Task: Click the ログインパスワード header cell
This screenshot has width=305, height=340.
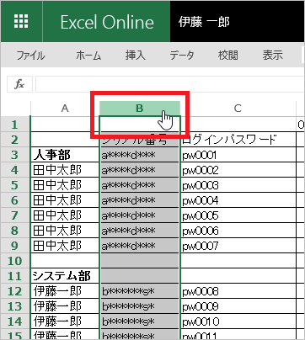Action: click(x=238, y=140)
